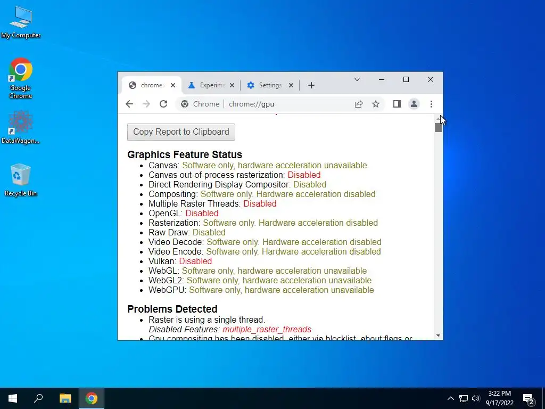Open Google Chrome desktop shortcut

[x=21, y=78]
